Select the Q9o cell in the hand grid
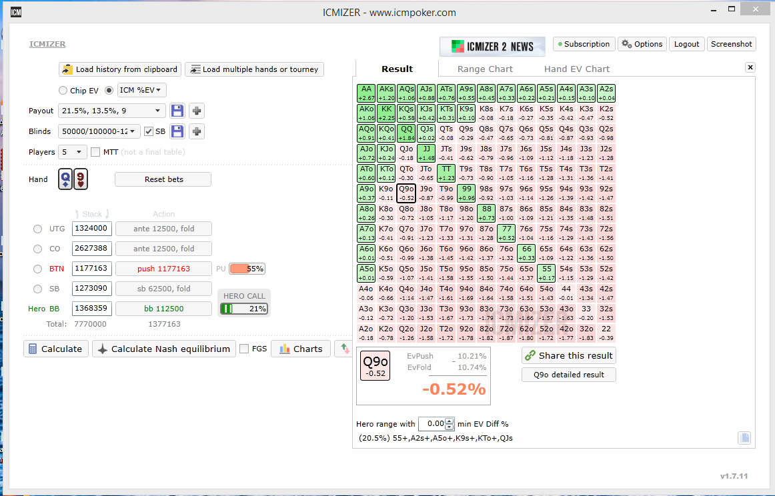Viewport: 775px width, 496px height. (x=406, y=193)
